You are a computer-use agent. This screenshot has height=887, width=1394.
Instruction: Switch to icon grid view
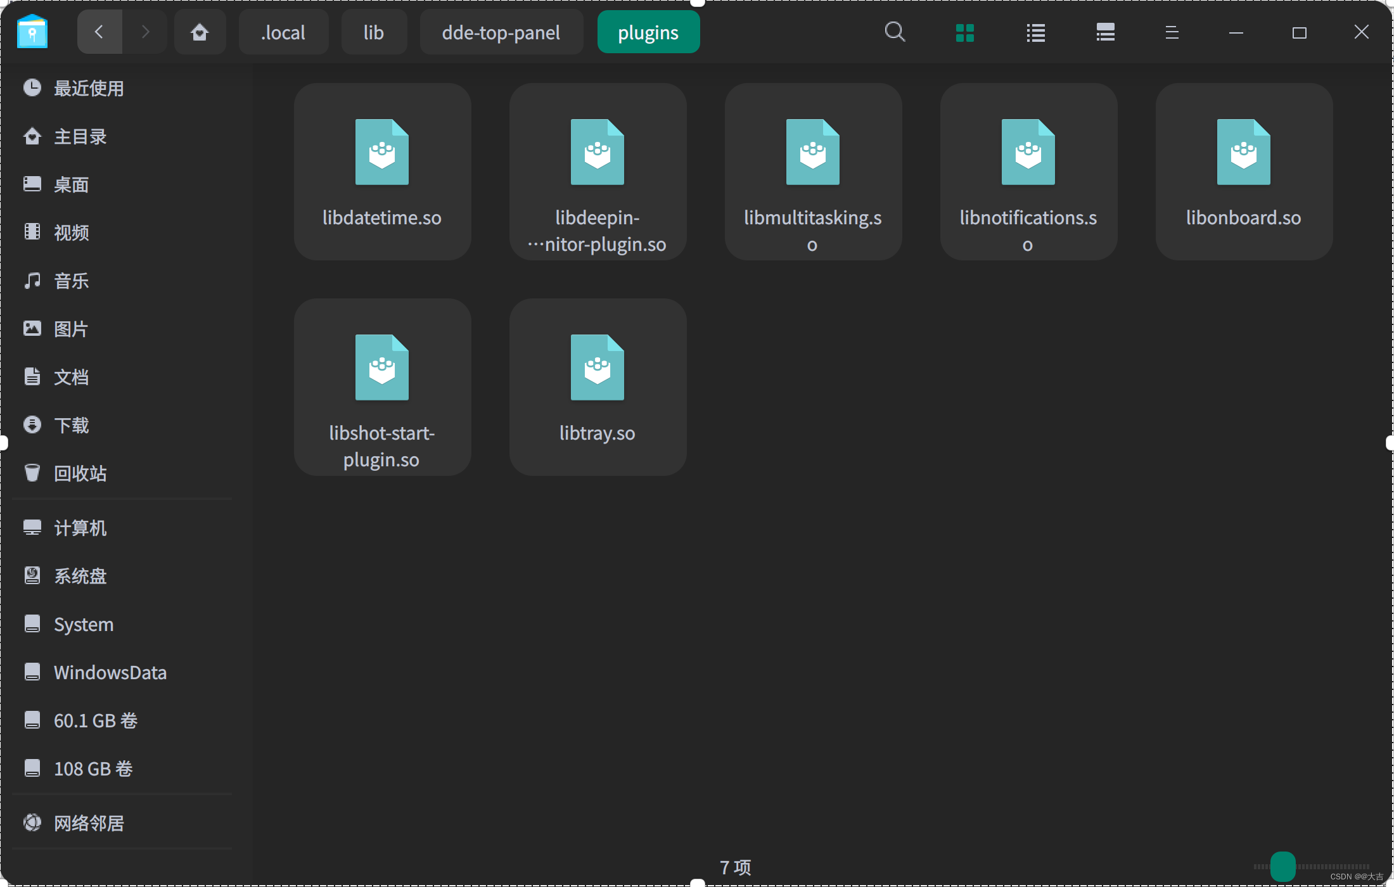click(964, 32)
